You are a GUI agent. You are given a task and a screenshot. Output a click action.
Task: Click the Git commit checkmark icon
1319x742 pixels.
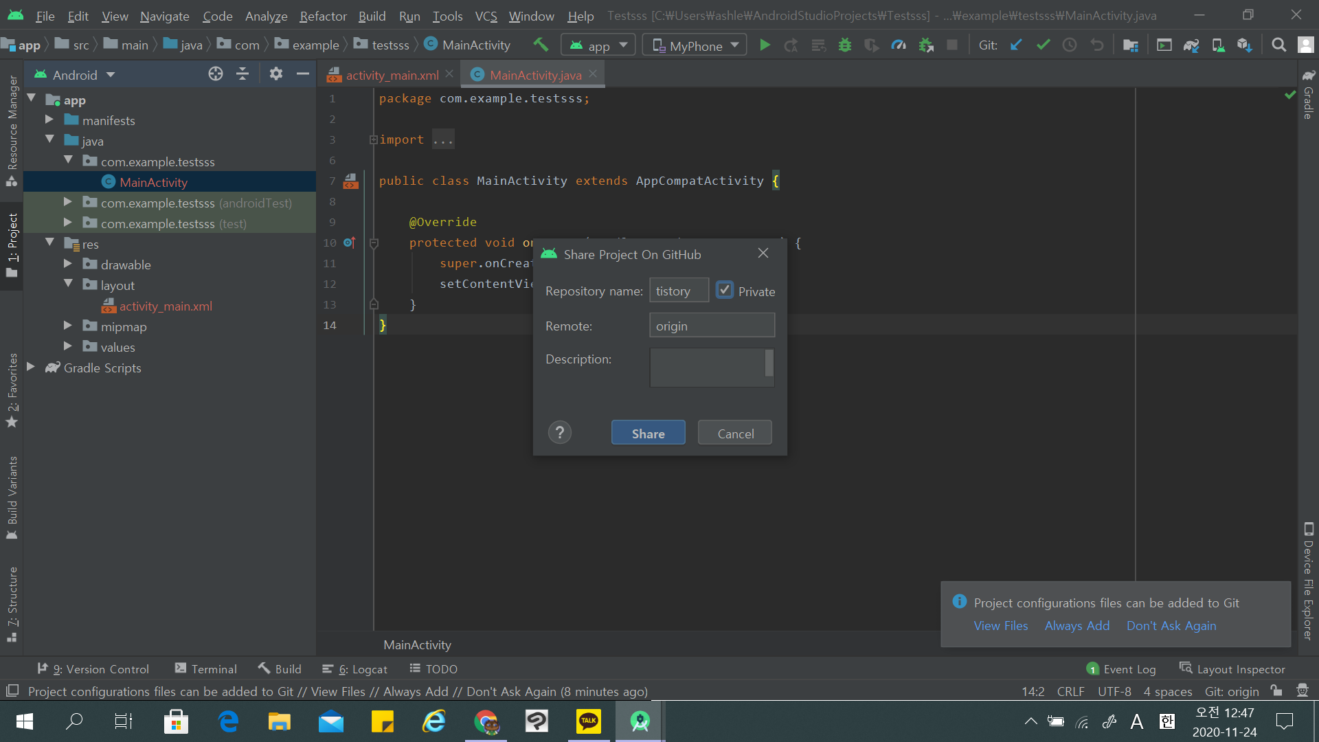coord(1043,45)
